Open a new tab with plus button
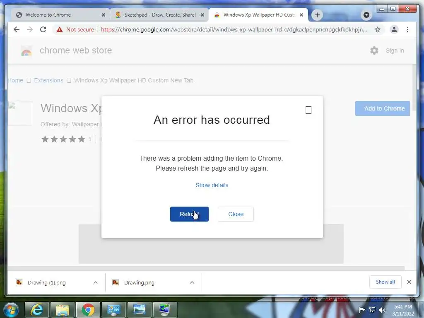Image resolution: width=424 pixels, height=318 pixels. 317,15
